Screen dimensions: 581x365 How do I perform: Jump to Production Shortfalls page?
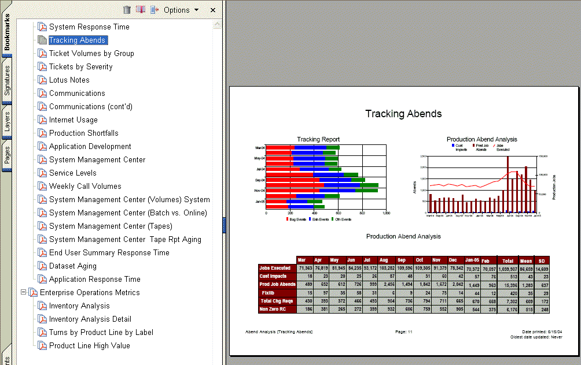click(x=84, y=133)
